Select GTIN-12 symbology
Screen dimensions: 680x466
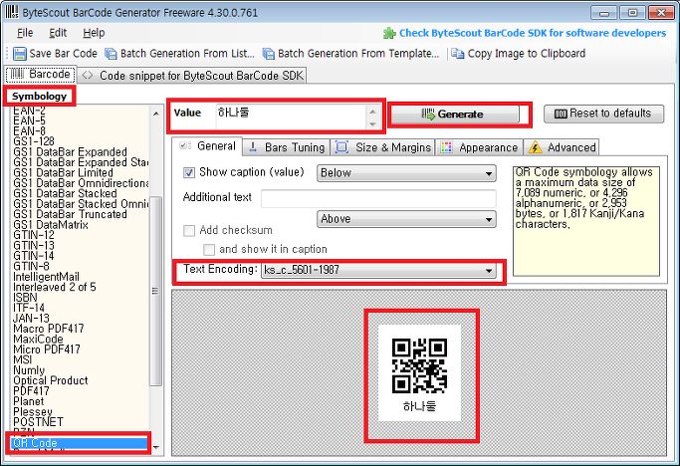tap(34, 235)
